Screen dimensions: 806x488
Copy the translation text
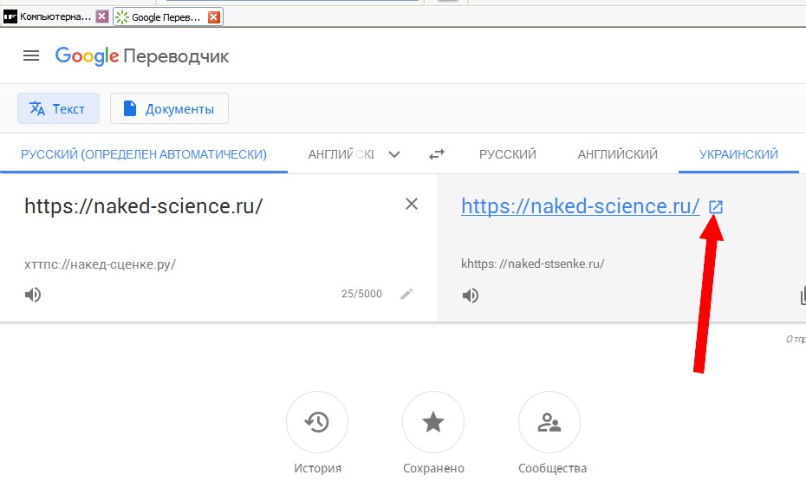[802, 296]
